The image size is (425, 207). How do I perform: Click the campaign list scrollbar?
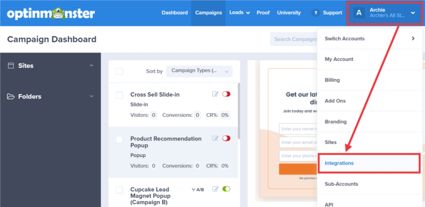click(239, 111)
